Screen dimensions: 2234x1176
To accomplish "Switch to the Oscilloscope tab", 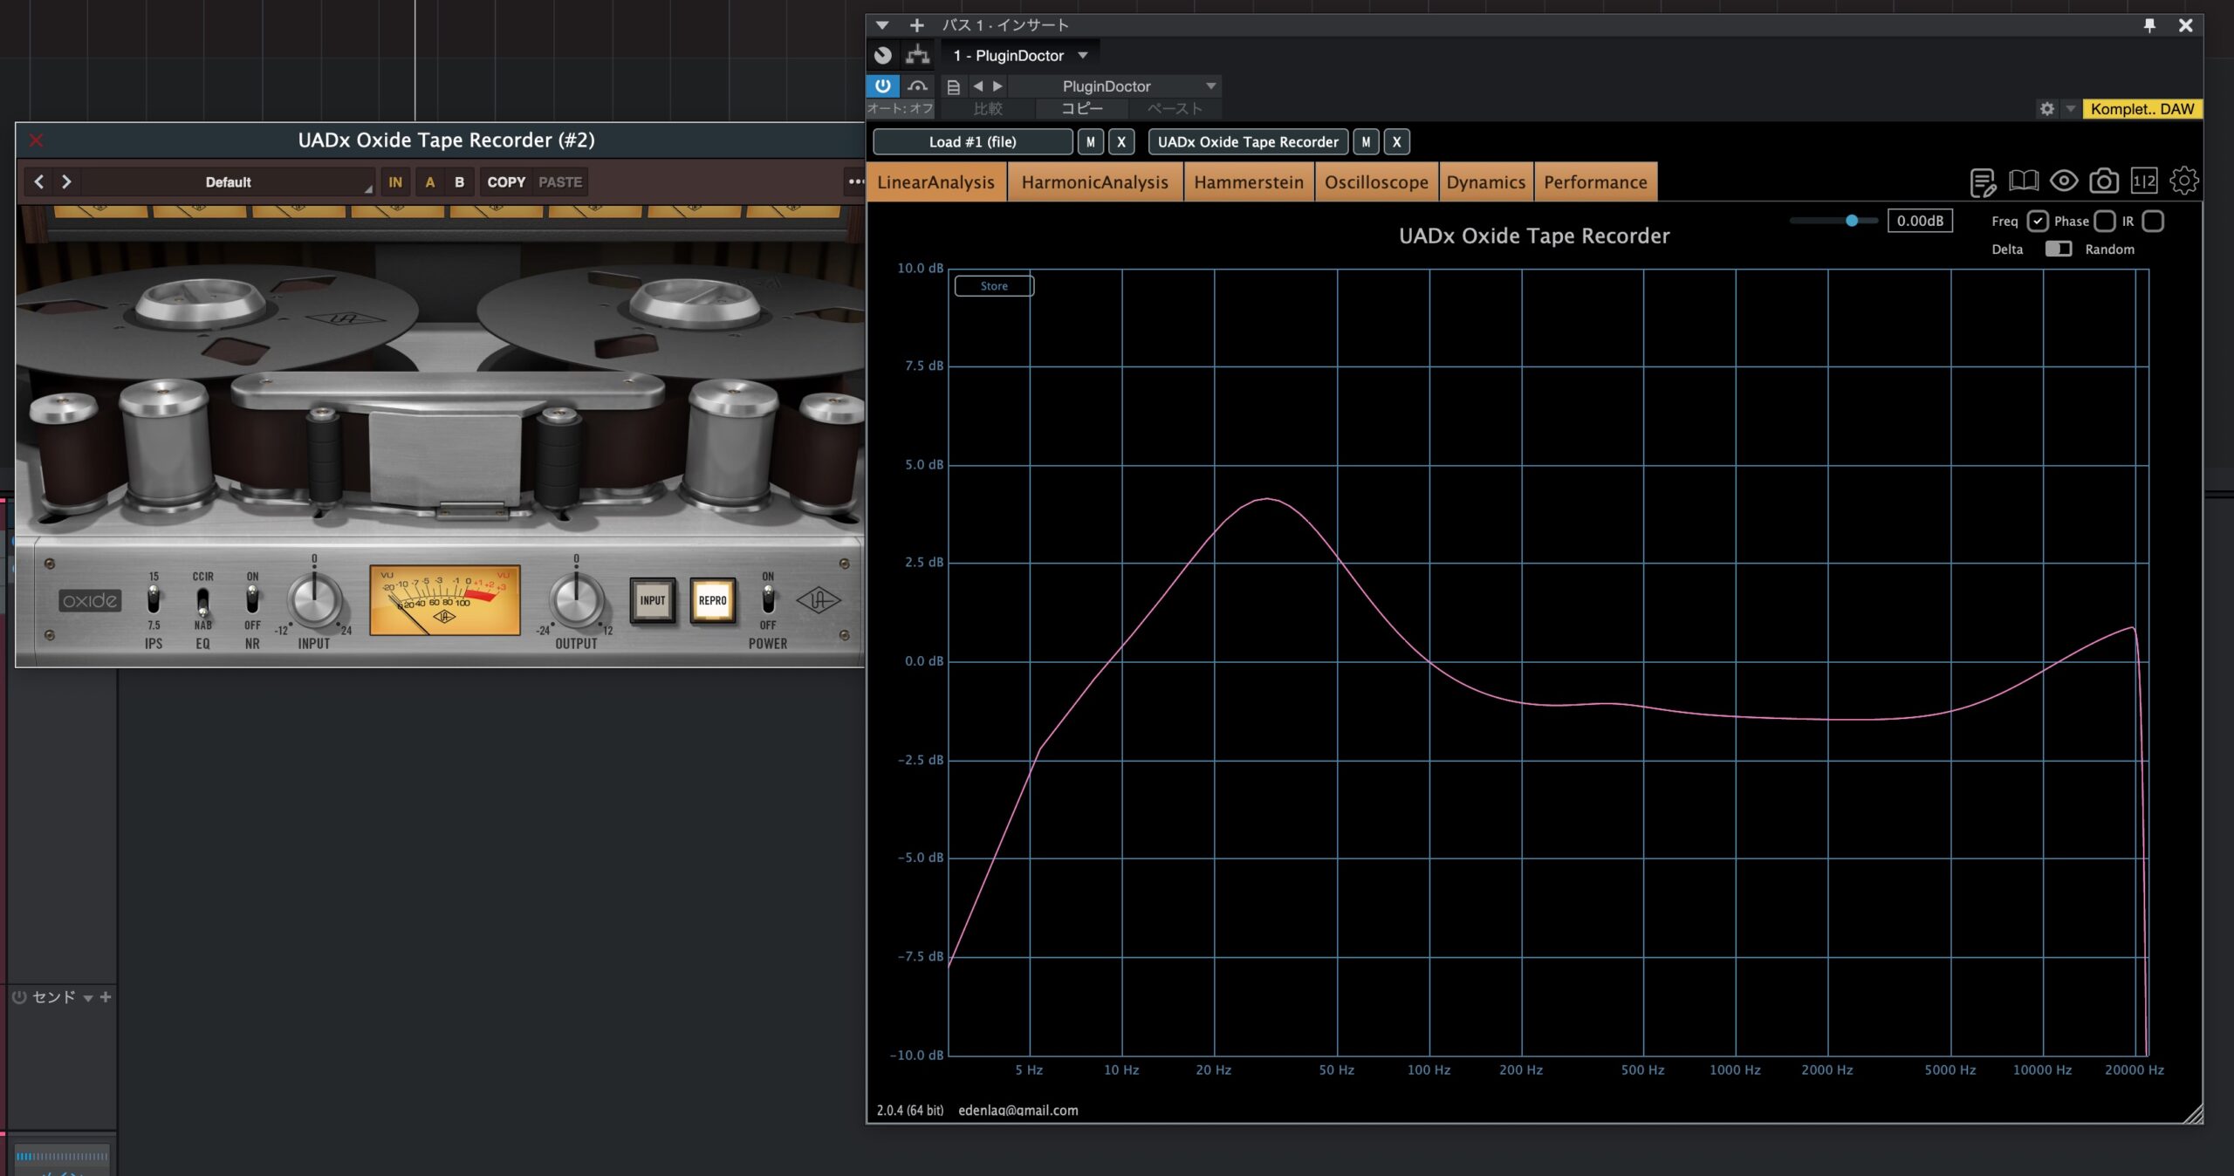I will tap(1376, 182).
